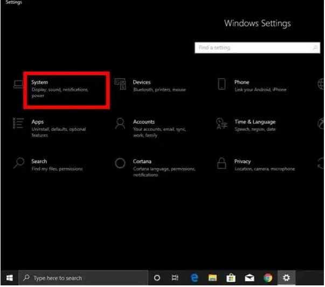Click the Cortana circle on the taskbar
Image resolution: width=325 pixels, height=287 pixels.
(157, 278)
